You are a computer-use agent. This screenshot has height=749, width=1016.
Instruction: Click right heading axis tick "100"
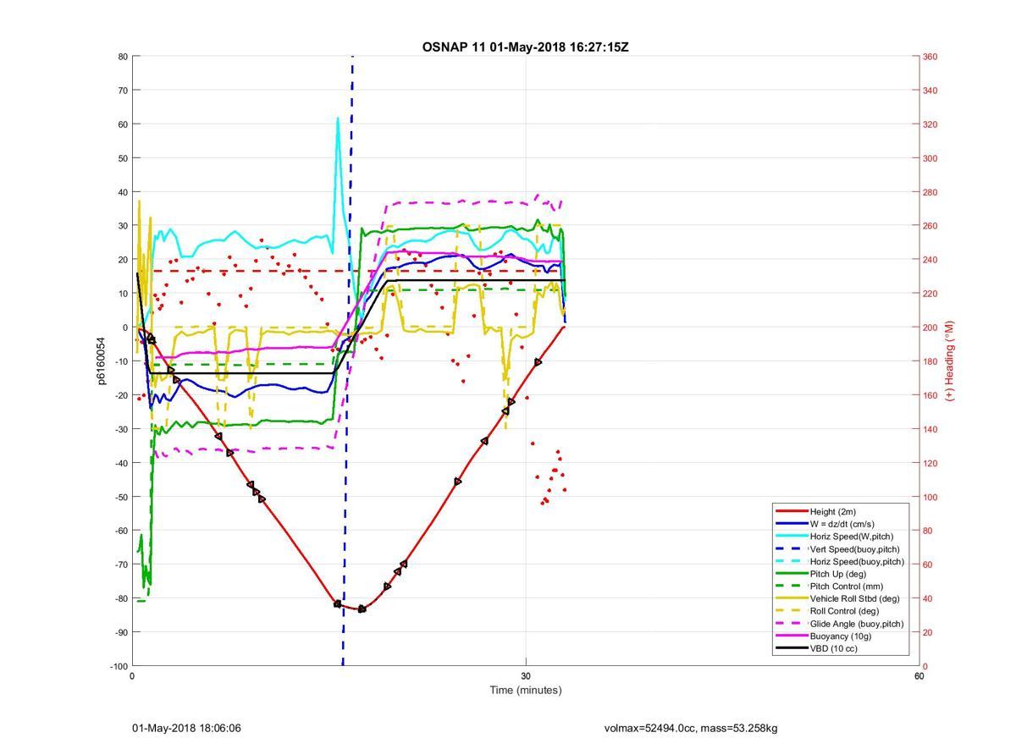coord(930,497)
